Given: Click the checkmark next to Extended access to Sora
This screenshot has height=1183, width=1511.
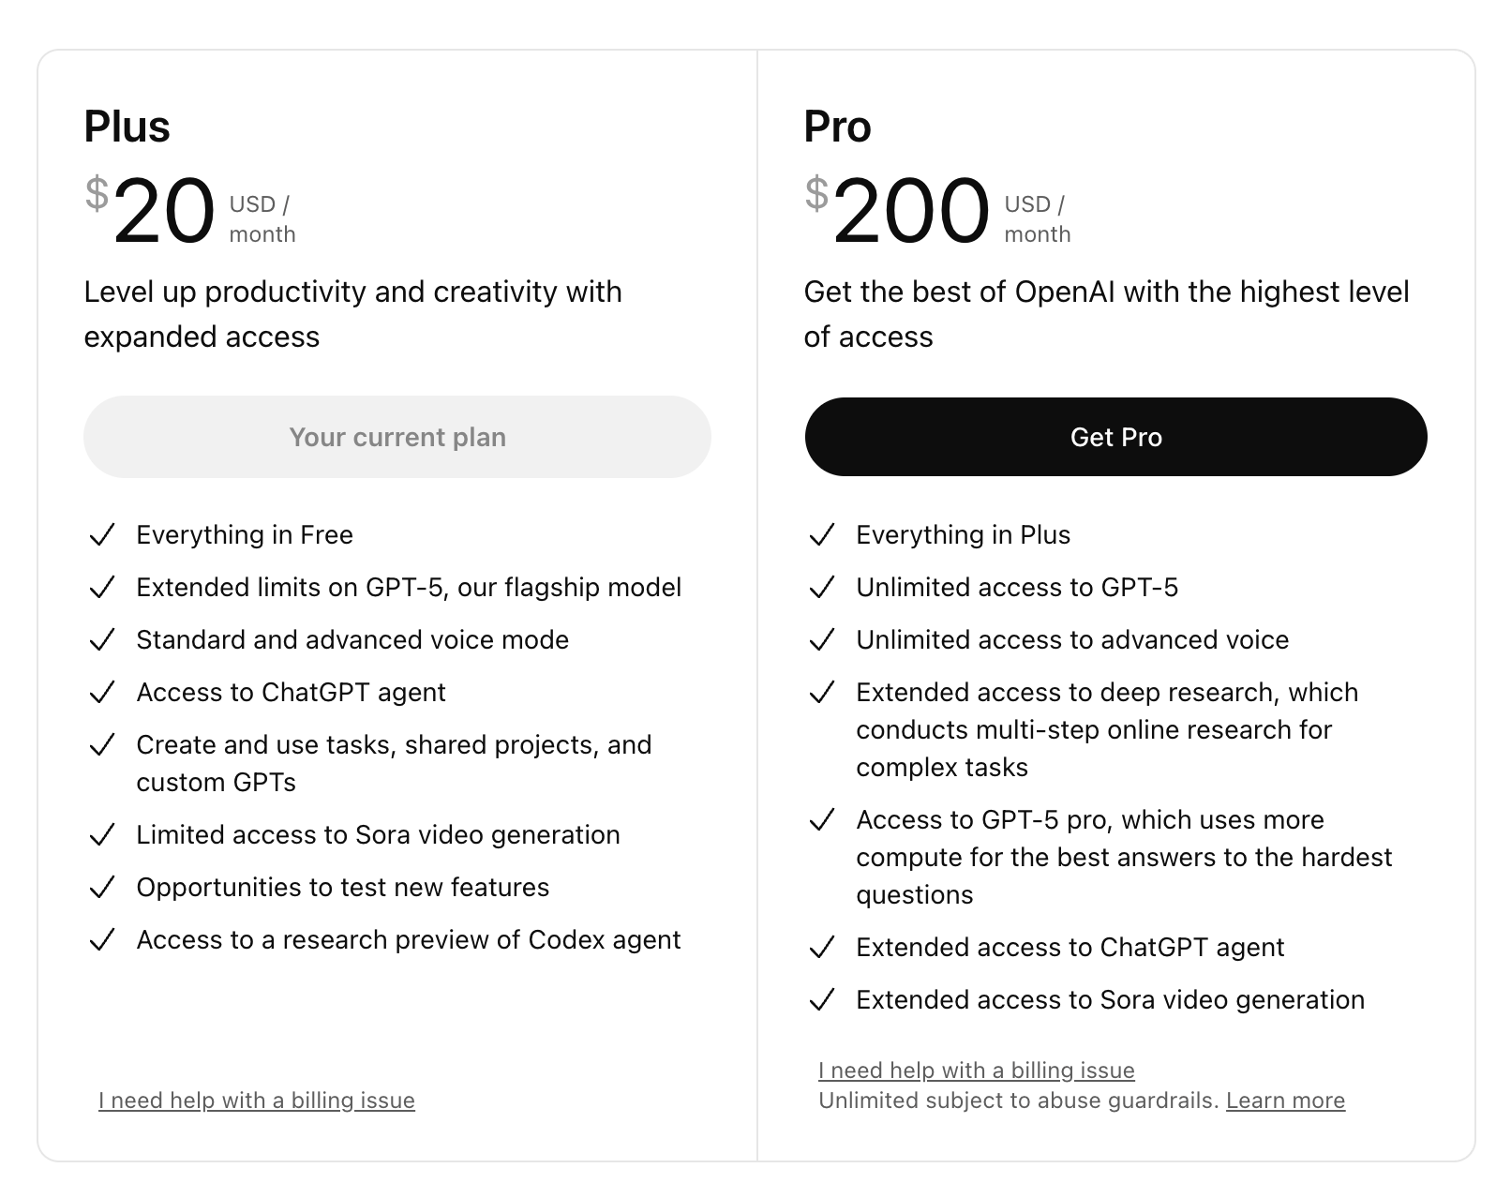Looking at the screenshot, I should tap(821, 1000).
